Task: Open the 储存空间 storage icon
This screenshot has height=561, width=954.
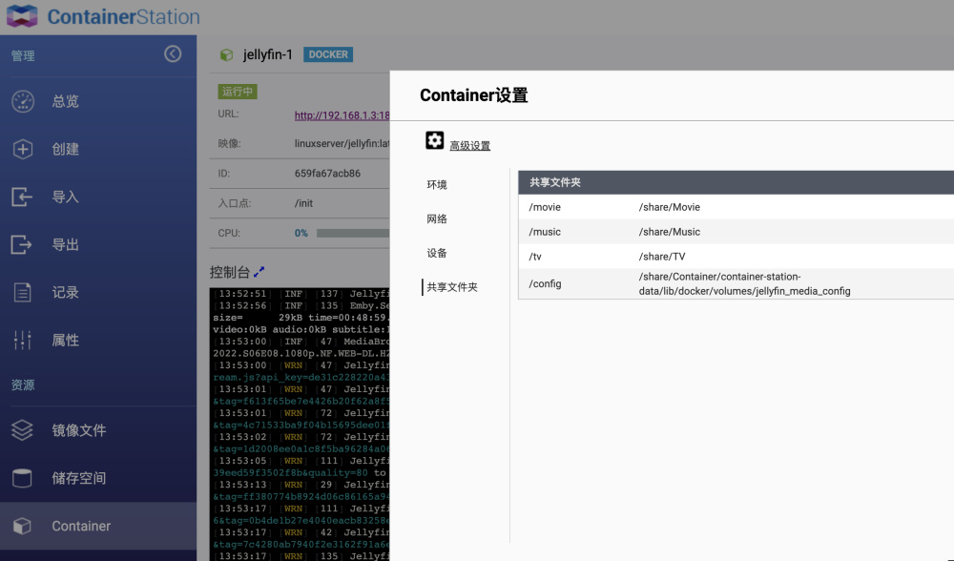Action: point(23,478)
